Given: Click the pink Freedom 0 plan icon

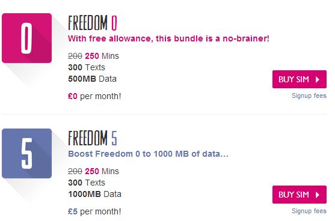Looking at the screenshot, I should point(26,38).
